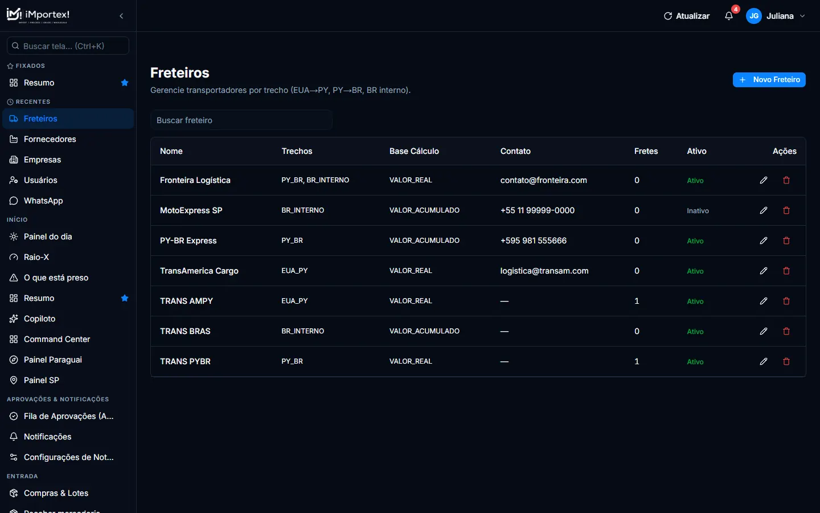Click the Novo Freteiro button
820x513 pixels.
[x=769, y=80]
